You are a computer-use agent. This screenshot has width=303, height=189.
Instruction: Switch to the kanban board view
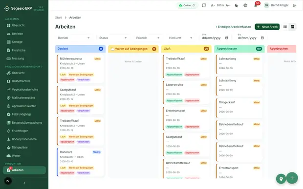point(292,27)
